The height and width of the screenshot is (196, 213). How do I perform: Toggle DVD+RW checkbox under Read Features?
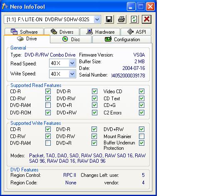coord(94,112)
